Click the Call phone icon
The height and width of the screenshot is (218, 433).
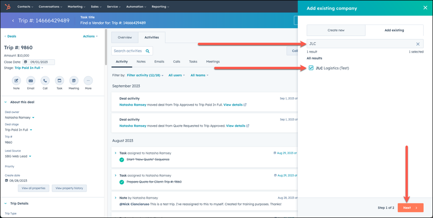coord(45,80)
